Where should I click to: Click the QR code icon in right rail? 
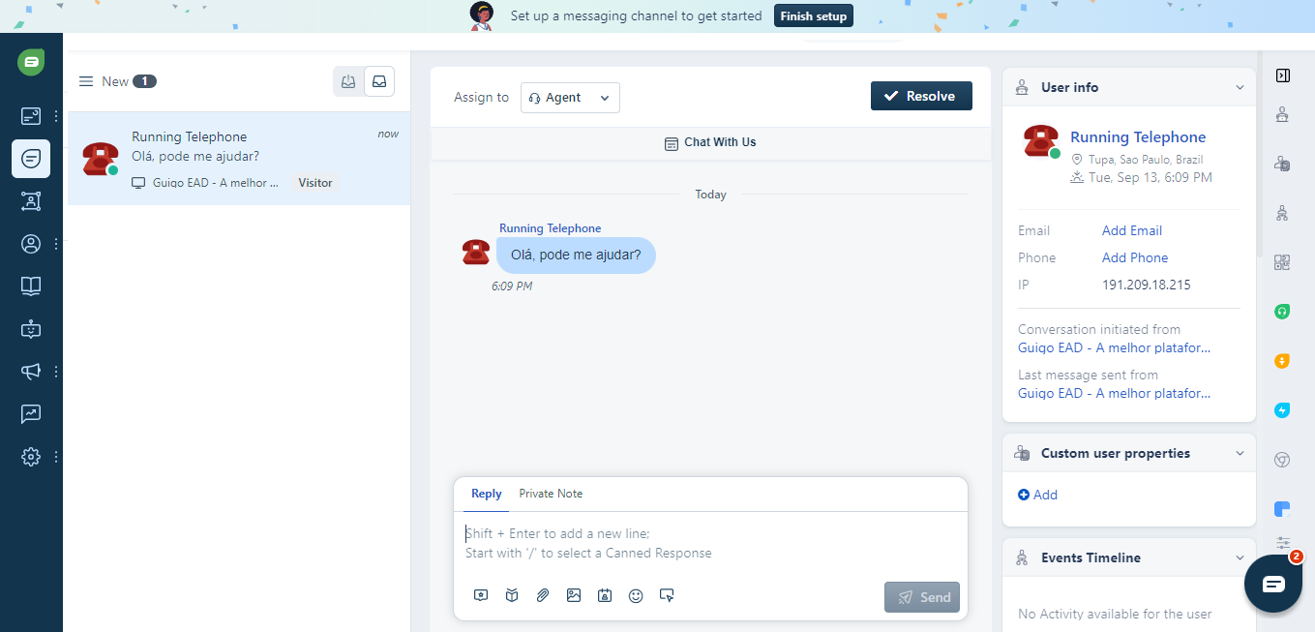coord(1282,262)
